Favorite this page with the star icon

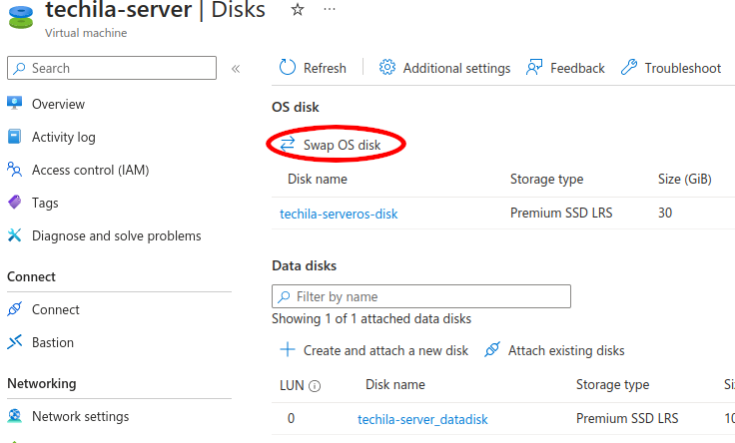[x=297, y=10]
